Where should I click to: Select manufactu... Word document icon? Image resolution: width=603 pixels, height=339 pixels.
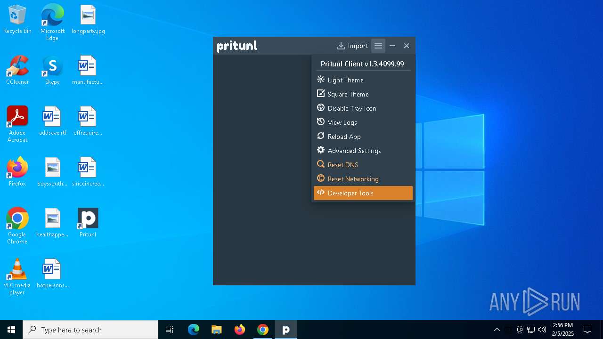(88, 71)
